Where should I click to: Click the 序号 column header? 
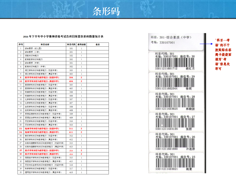click(x=21, y=45)
